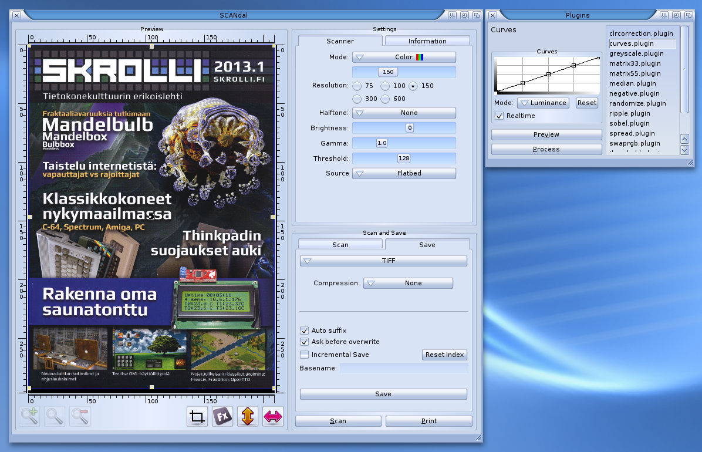Screen dimensions: 702x452
Task: Click SCANdal window iconify gadget
Action: 452,15
